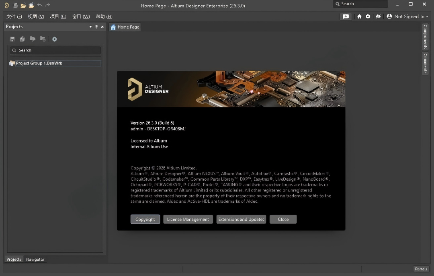Click the Extensions and Updates button

click(x=242, y=219)
